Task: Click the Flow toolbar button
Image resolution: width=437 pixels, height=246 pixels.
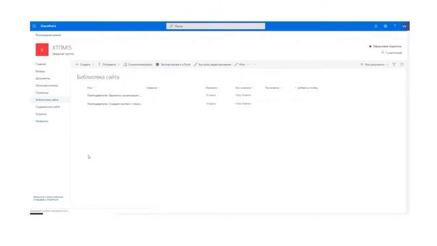Action: pos(240,64)
